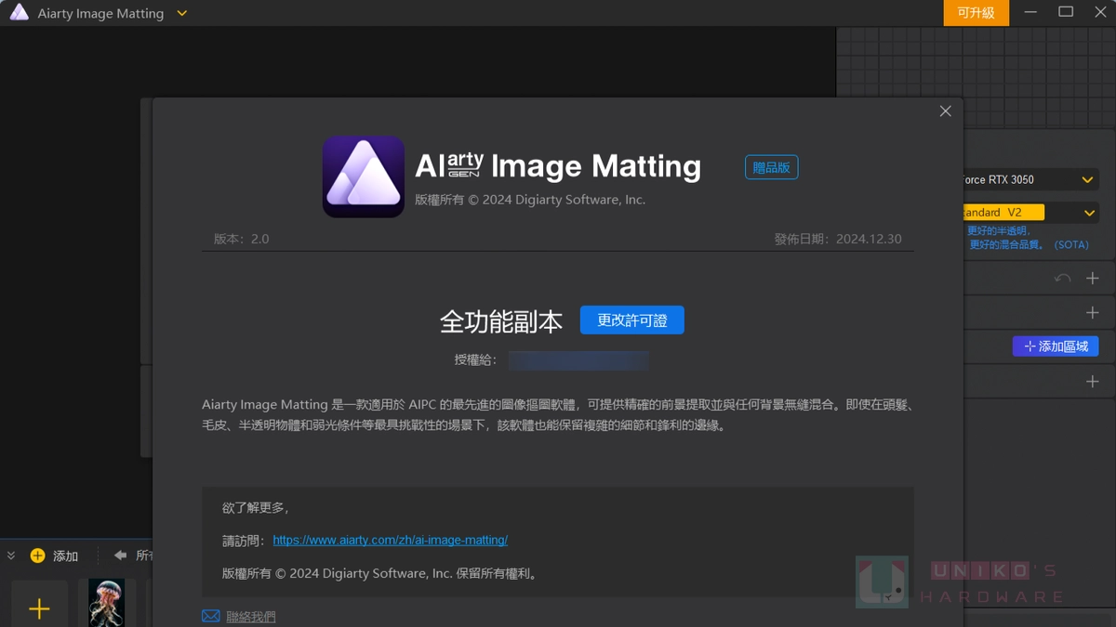Click the blurred 授權給 licensee field
This screenshot has height=627, width=1116.
tap(578, 359)
